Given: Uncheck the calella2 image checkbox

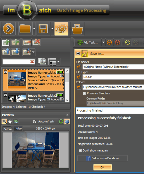Looking at the screenshot, I should [x=5, y=95].
